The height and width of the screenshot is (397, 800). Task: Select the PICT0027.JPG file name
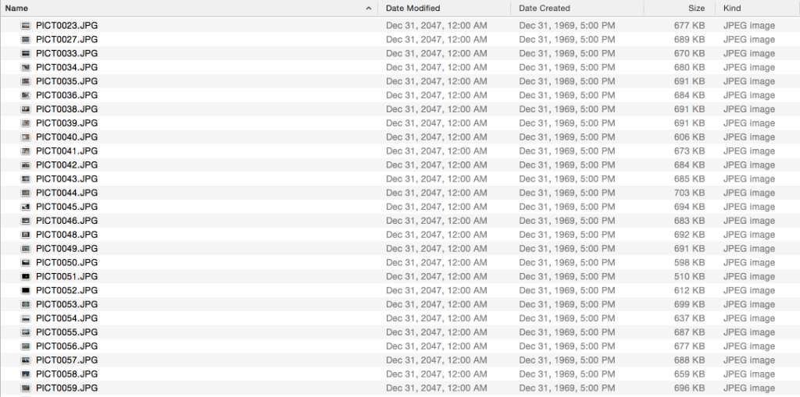pos(67,39)
